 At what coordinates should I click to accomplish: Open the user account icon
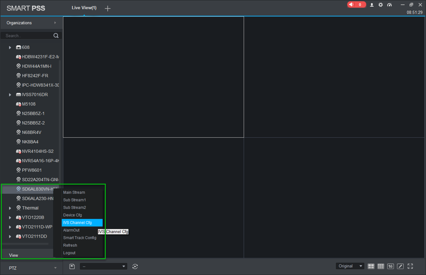pos(372,5)
